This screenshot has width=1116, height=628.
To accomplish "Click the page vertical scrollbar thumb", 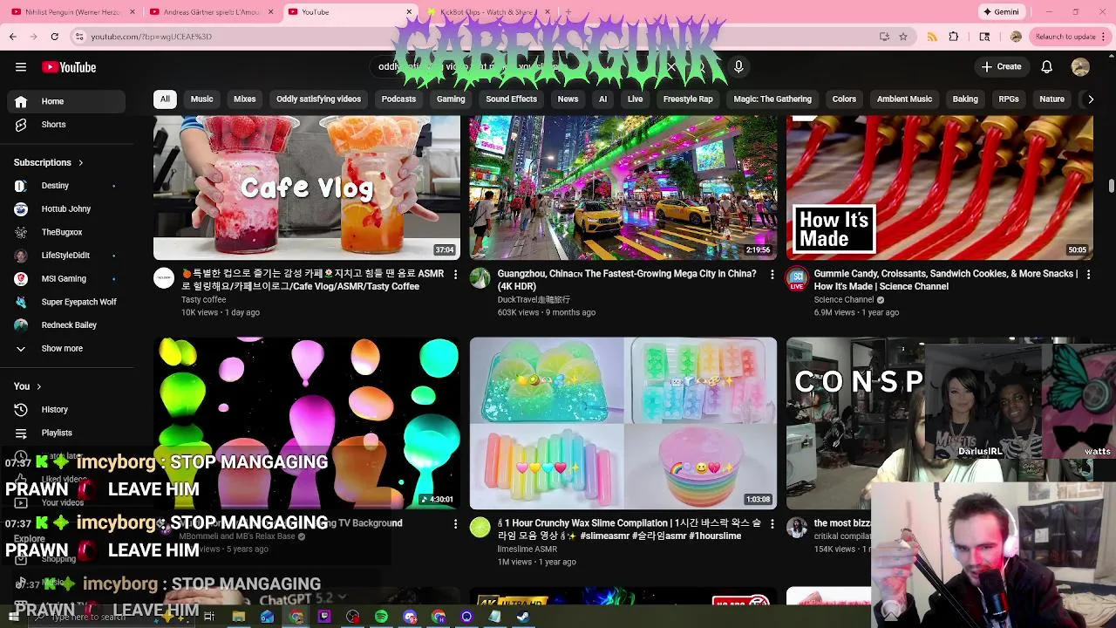I will 1112,186.
